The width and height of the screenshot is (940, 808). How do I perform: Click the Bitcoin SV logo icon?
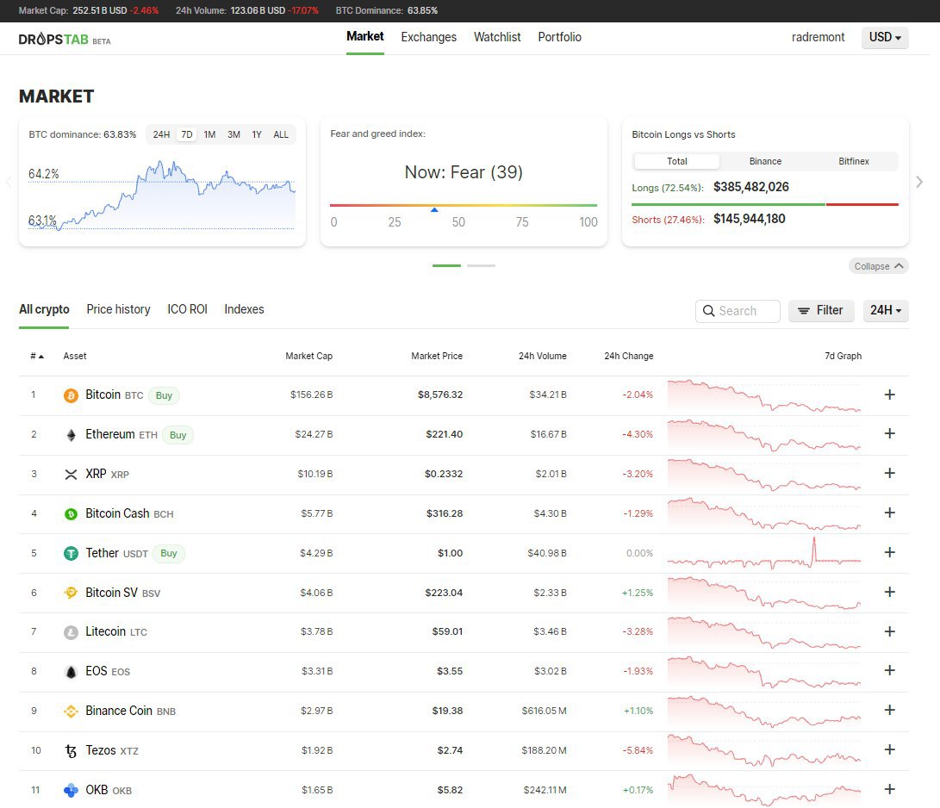(71, 593)
